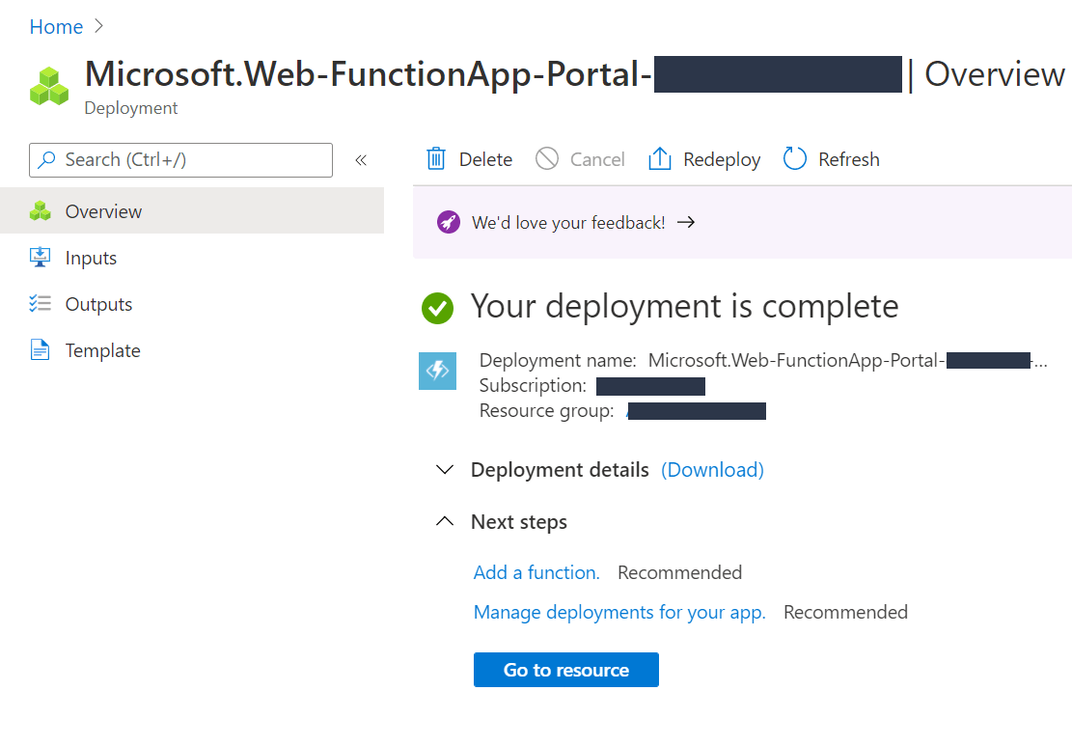
Task: Click the Delete trash can icon
Action: point(436,158)
